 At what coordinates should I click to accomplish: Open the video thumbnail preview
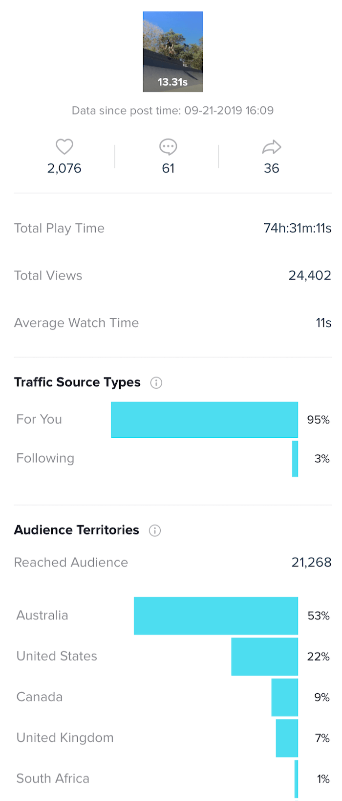tap(172, 52)
